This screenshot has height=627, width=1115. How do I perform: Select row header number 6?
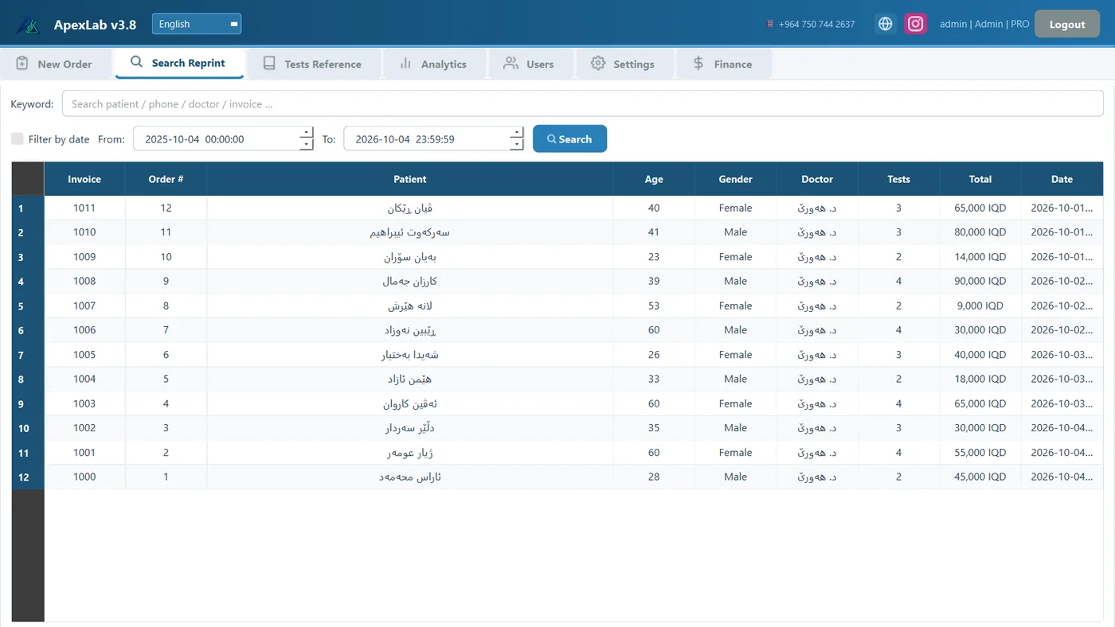(x=28, y=330)
